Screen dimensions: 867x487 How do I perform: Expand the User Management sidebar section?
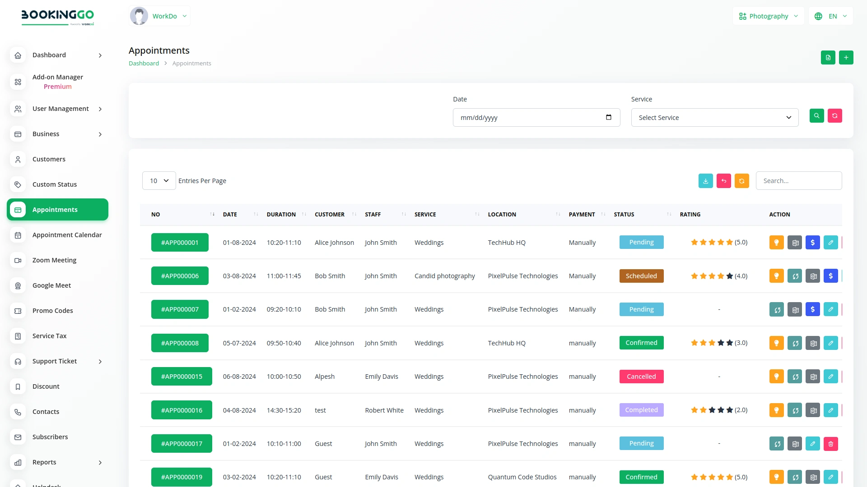60,109
